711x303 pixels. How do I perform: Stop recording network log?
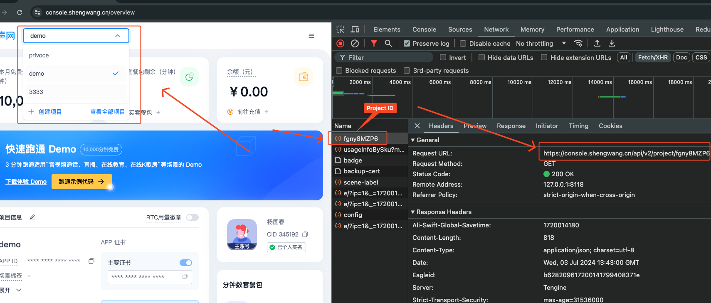coord(341,43)
